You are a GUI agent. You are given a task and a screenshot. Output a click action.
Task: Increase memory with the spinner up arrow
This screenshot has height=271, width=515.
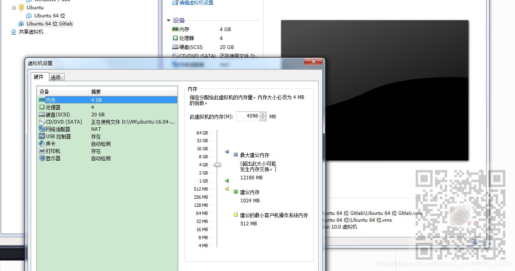click(x=263, y=114)
